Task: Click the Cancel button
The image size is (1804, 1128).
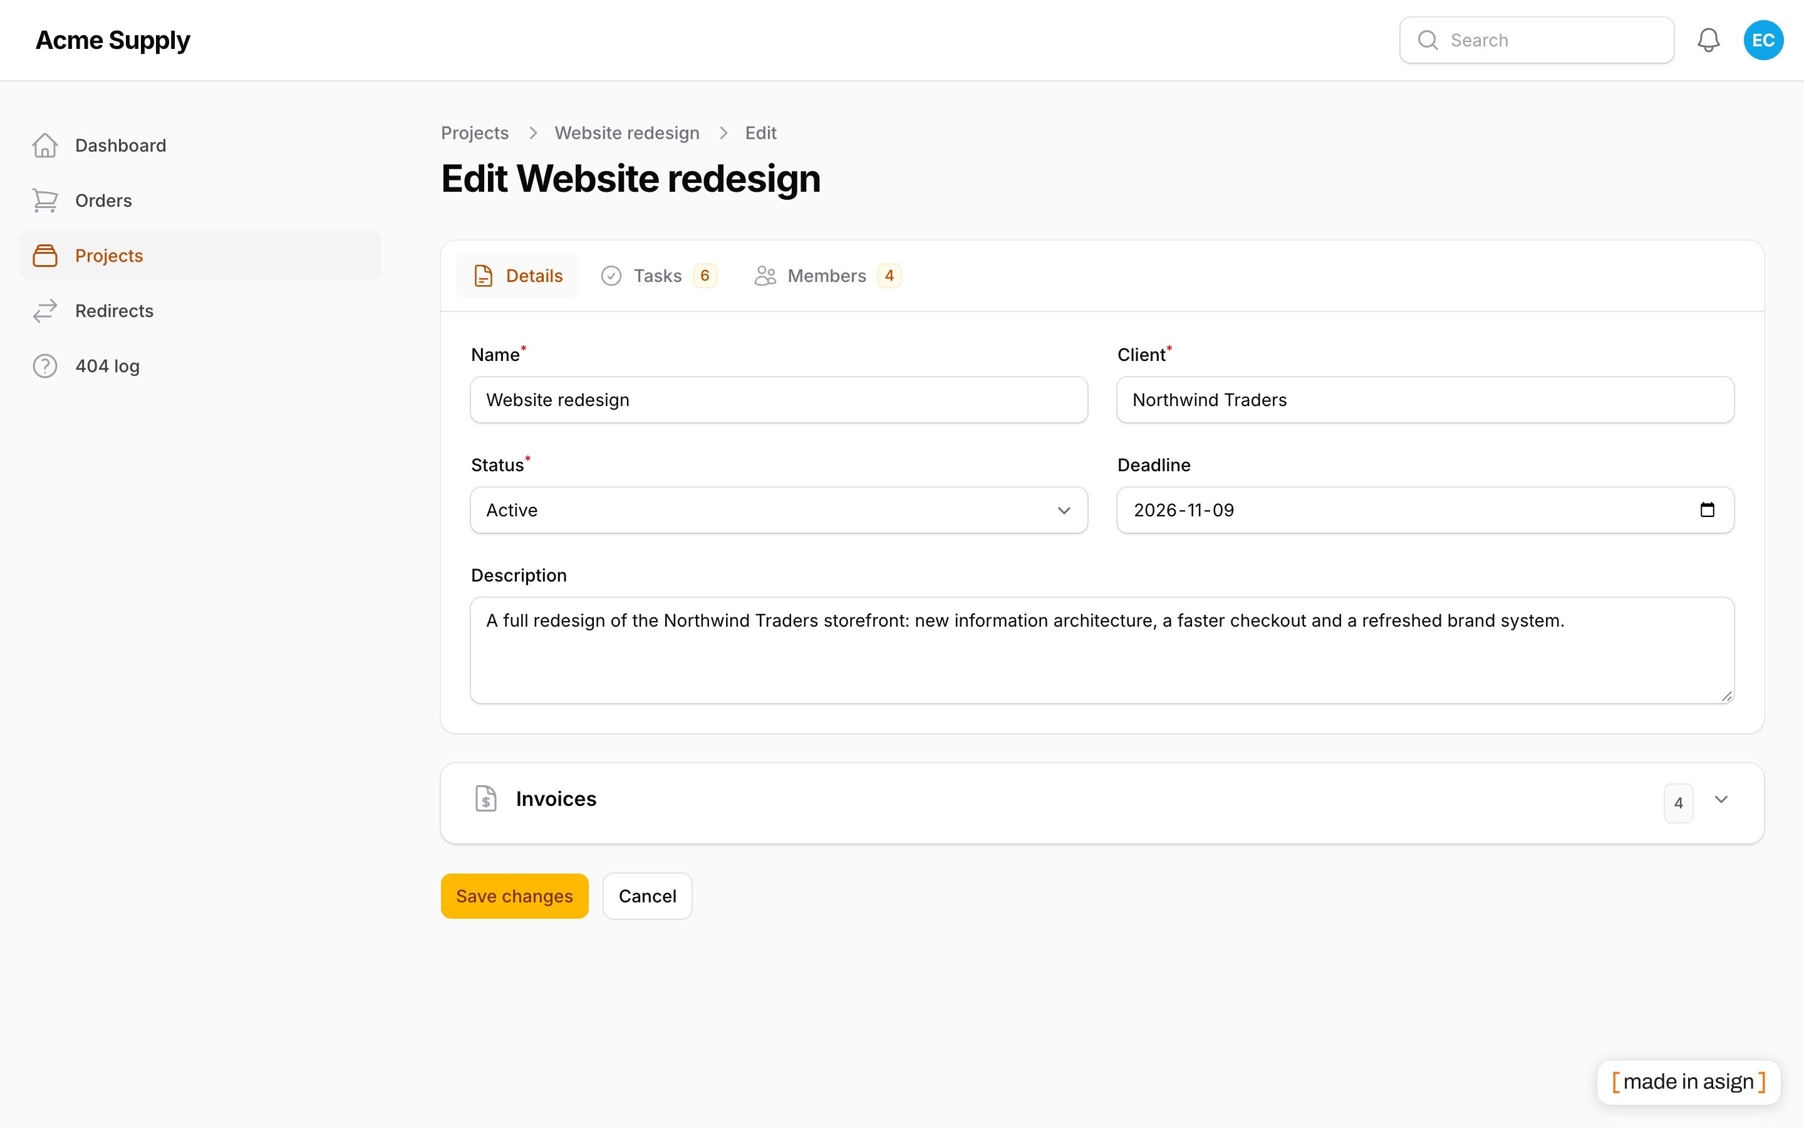Action: pos(647,896)
